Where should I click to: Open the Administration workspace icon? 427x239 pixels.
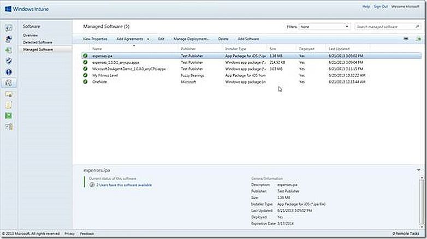9,127
